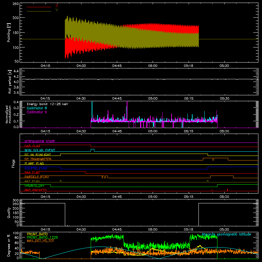Click the Normalized modulation axis title

9,114
